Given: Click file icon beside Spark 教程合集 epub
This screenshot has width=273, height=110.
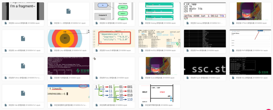Looking at the screenshot, I should [x=187, y=78].
